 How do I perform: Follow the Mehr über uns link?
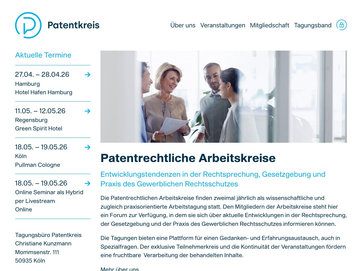(x=119, y=269)
